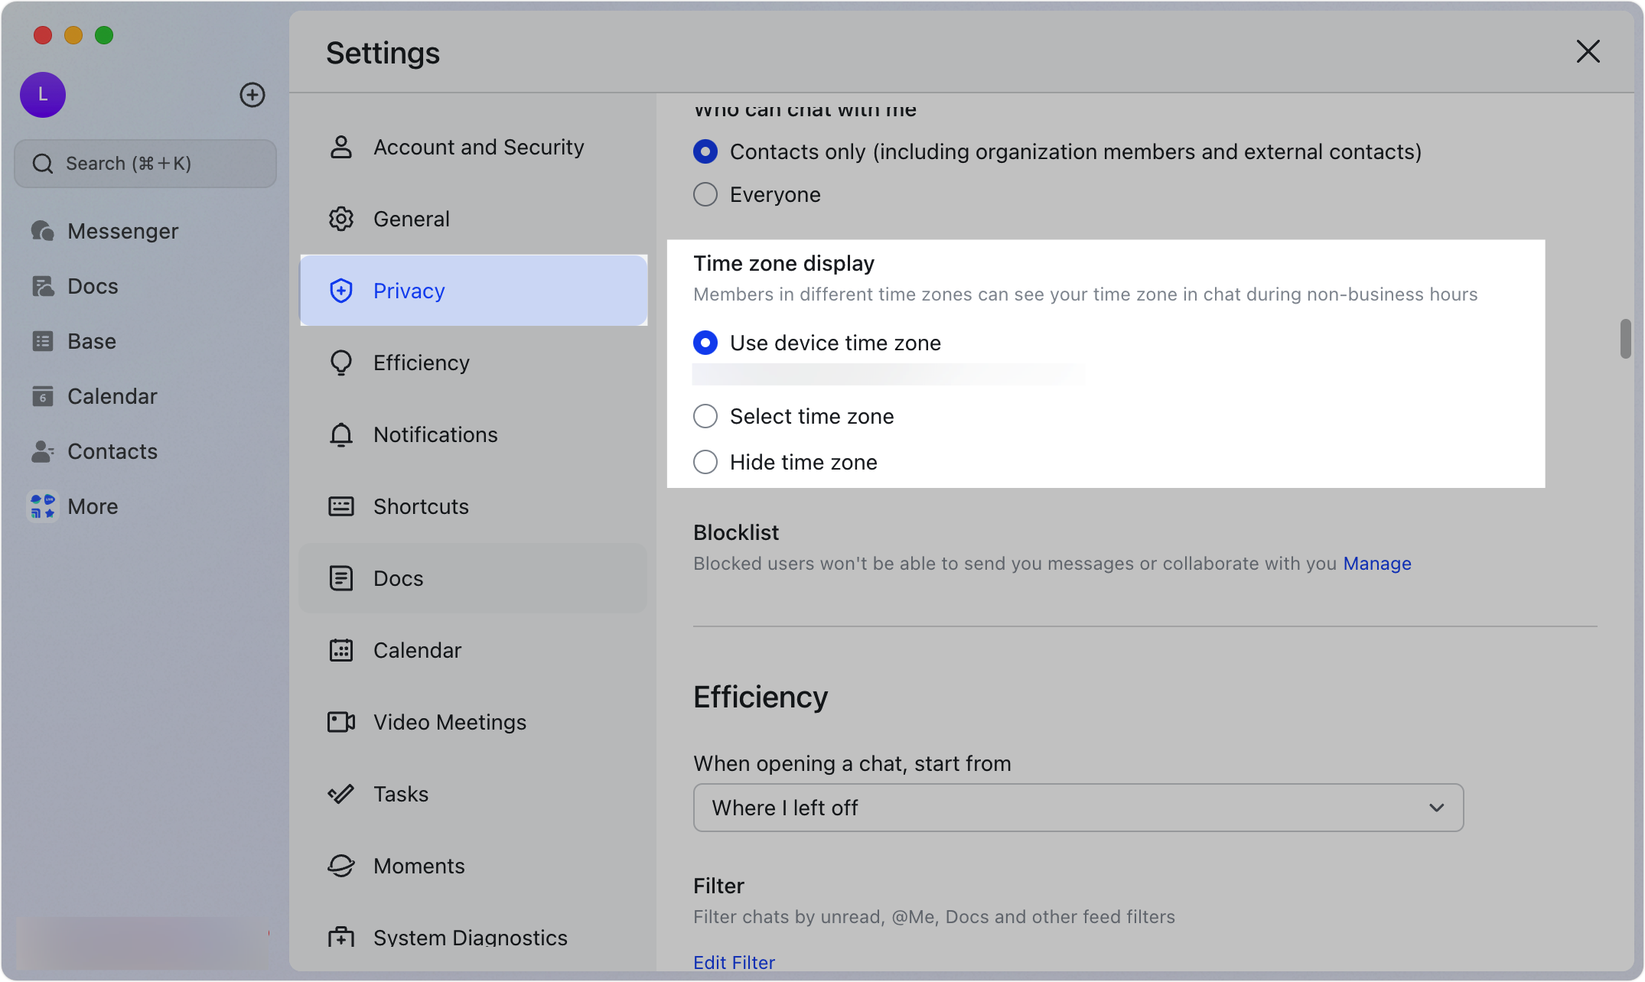Click the Edit Filter link
This screenshot has height=982, width=1645.
click(x=734, y=962)
